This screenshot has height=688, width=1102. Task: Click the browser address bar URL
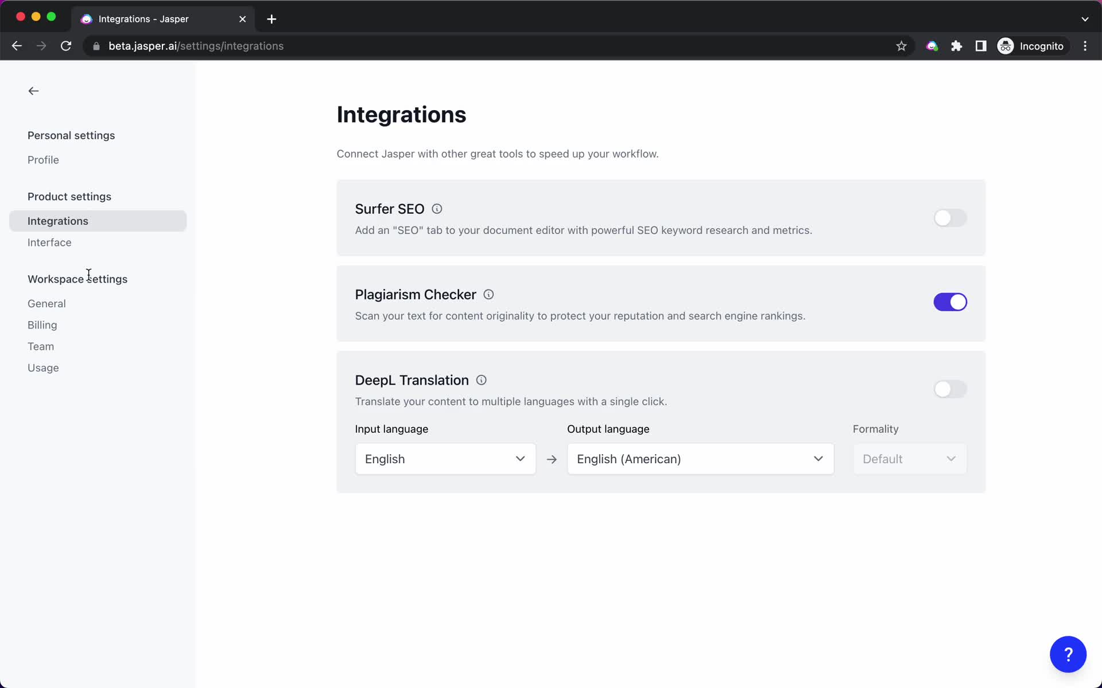[196, 45]
